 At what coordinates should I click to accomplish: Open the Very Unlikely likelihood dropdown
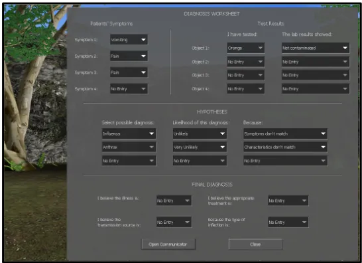point(200,147)
